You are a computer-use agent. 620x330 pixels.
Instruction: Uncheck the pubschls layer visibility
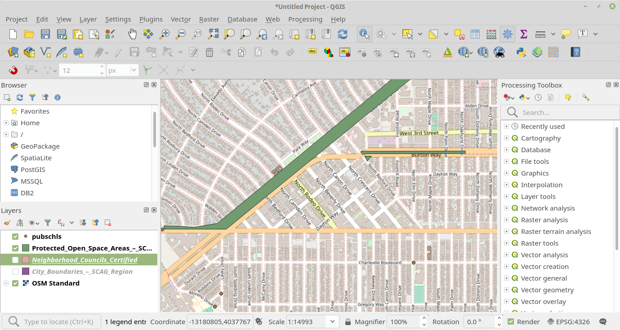click(x=15, y=237)
